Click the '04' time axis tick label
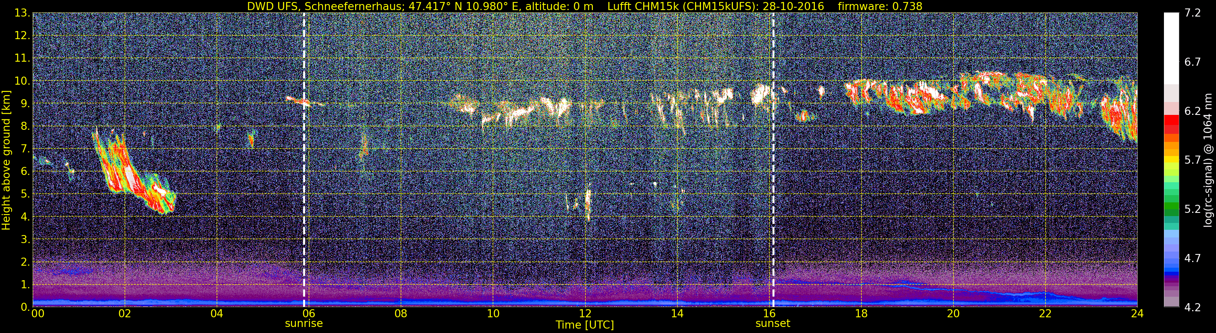Image resolution: width=1216 pixels, height=333 pixels. pyautogui.click(x=216, y=314)
